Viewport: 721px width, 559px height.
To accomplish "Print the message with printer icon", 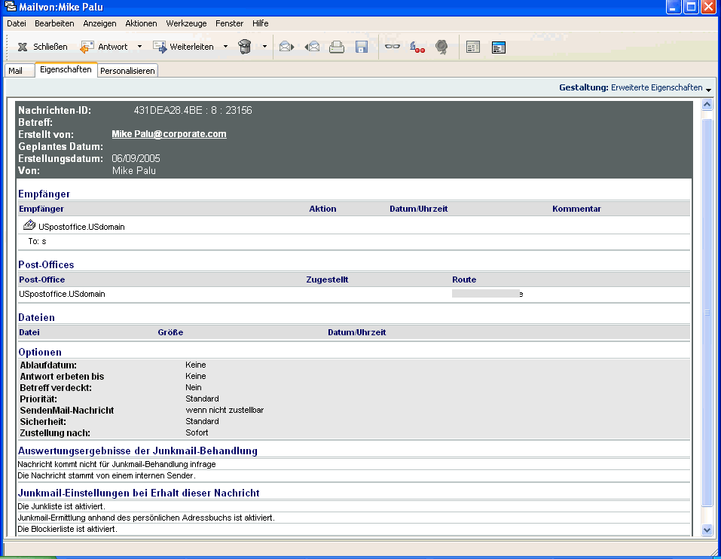I will point(337,47).
